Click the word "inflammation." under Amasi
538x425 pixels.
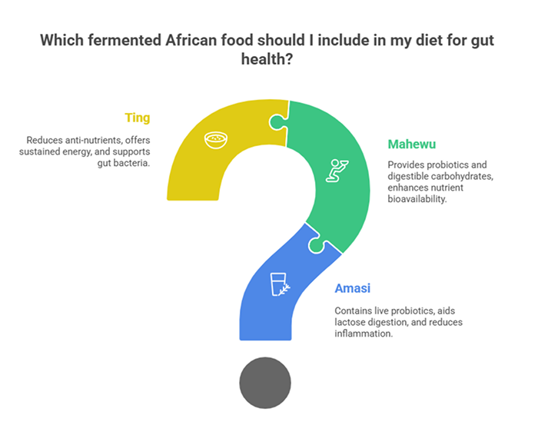point(364,334)
